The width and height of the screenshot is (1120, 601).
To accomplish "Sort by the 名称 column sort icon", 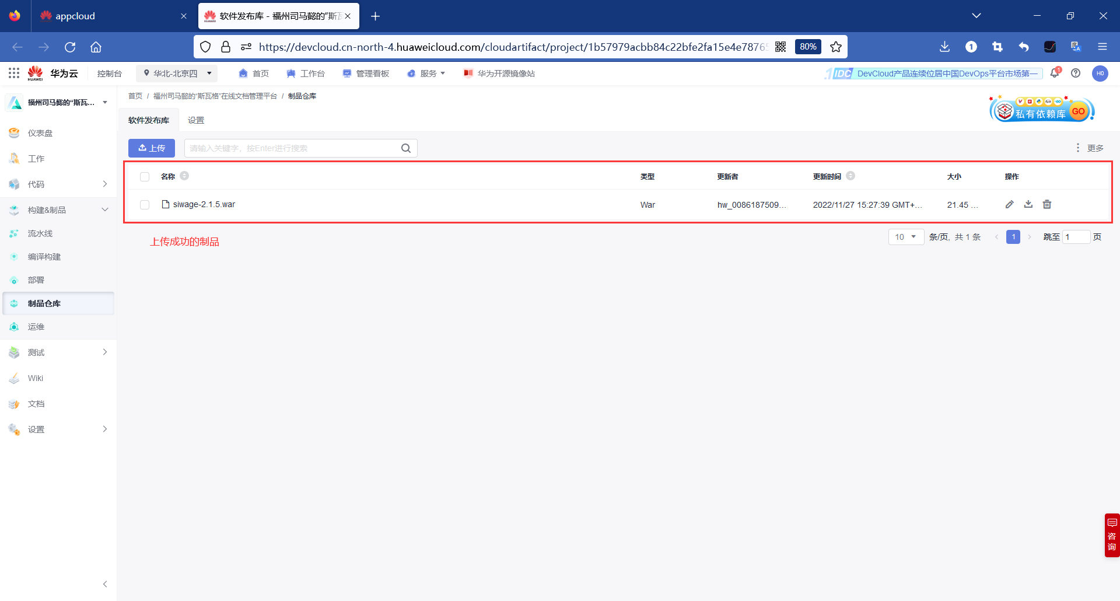I will (x=184, y=176).
